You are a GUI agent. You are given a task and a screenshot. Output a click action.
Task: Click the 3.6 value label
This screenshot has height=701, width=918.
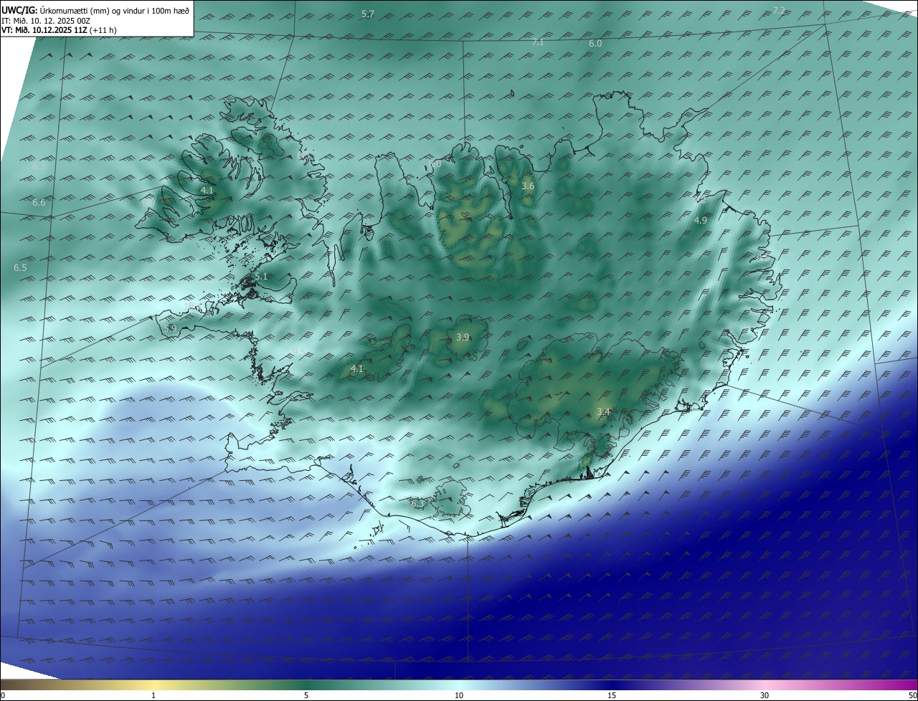click(528, 186)
